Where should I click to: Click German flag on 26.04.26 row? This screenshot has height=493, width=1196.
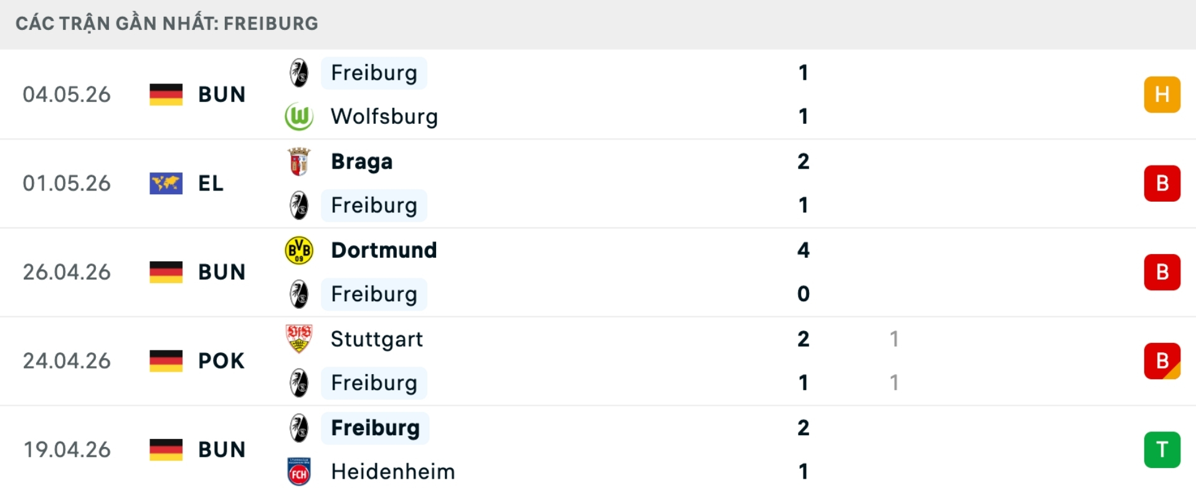point(166,272)
